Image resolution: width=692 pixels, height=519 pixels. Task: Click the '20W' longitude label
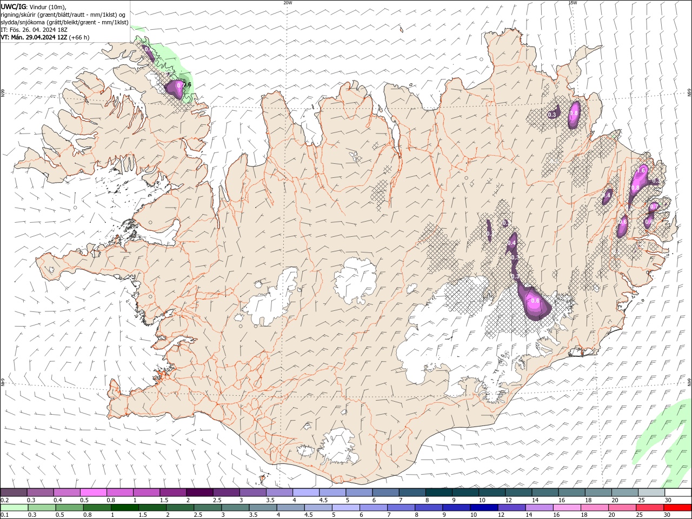(x=288, y=2)
